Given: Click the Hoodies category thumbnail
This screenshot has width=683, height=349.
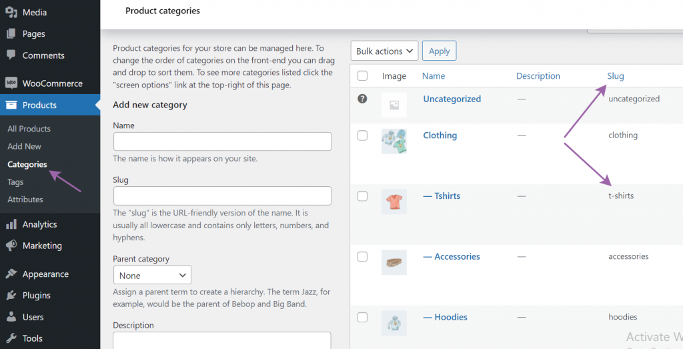Looking at the screenshot, I should 394,323.
